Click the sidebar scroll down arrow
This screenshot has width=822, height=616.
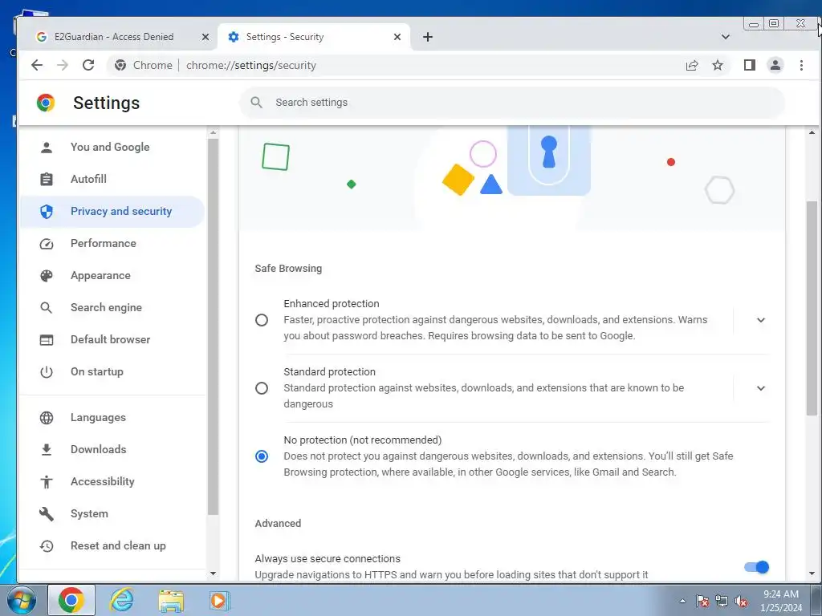(x=213, y=573)
